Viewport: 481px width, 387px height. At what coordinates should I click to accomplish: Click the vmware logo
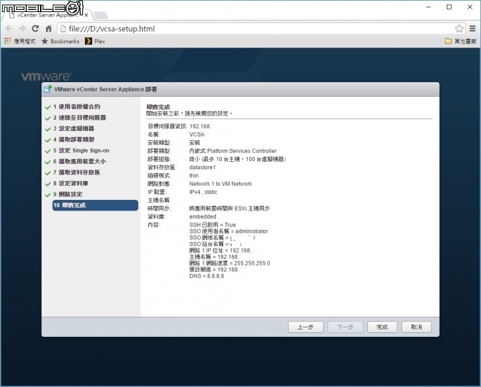[45, 76]
